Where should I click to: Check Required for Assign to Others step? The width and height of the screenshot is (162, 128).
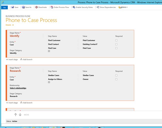coord(116,79)
